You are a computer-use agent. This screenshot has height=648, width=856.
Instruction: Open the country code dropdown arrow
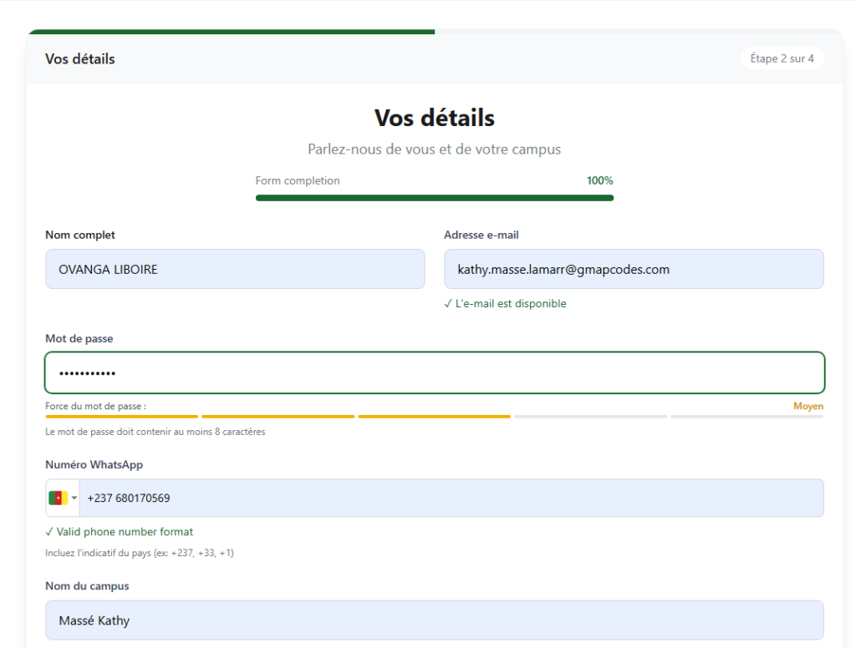[74, 499]
